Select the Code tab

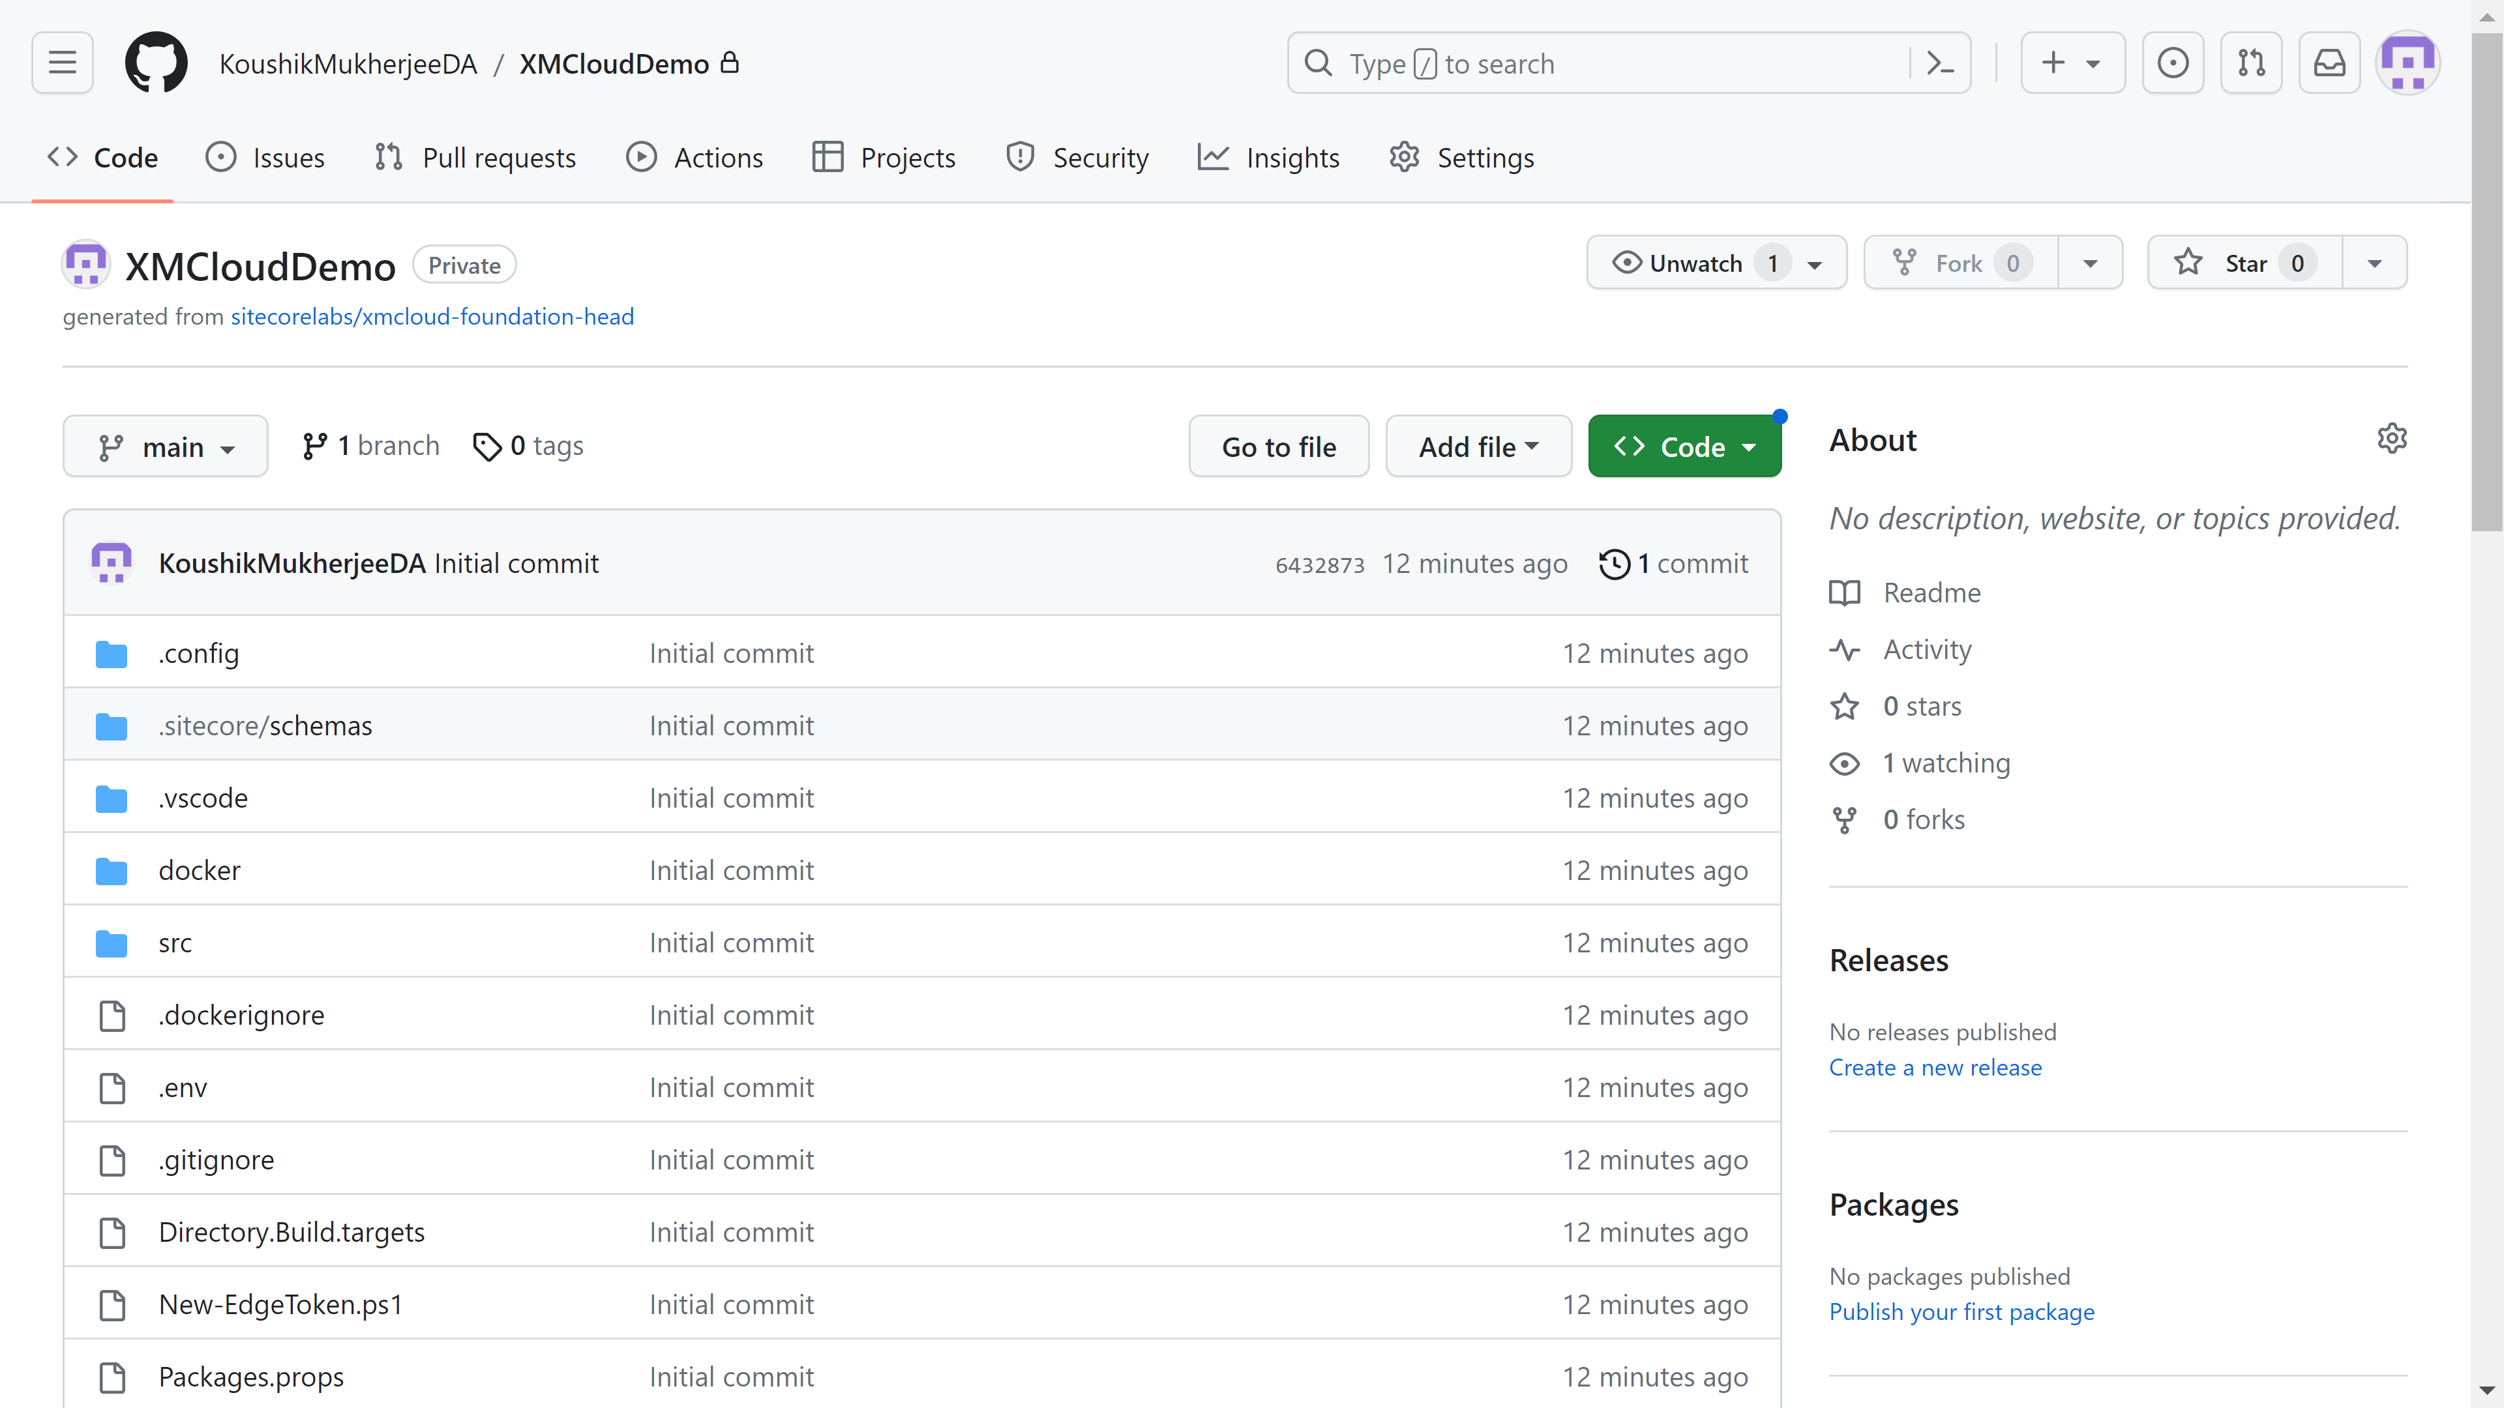(103, 157)
